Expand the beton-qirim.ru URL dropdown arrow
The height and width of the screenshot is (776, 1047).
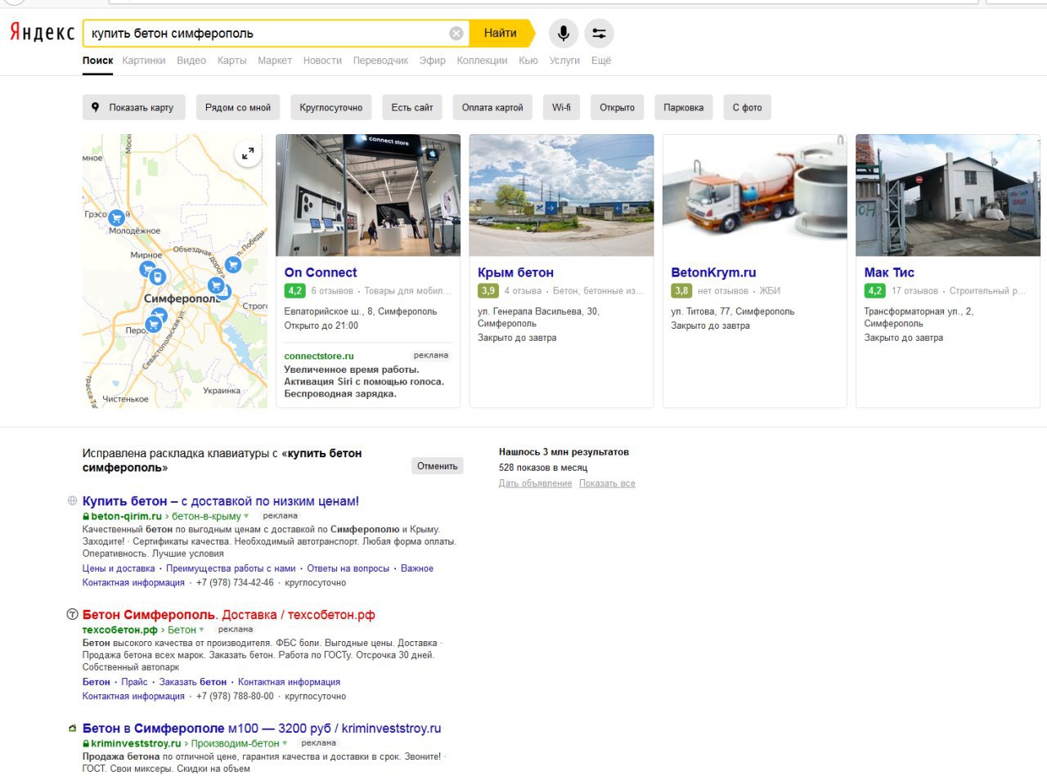tap(246, 517)
